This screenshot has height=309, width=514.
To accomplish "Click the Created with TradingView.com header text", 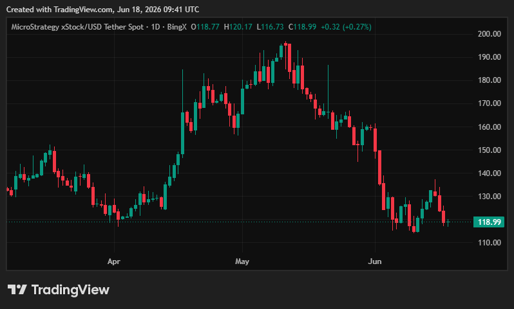I will 102,10.
